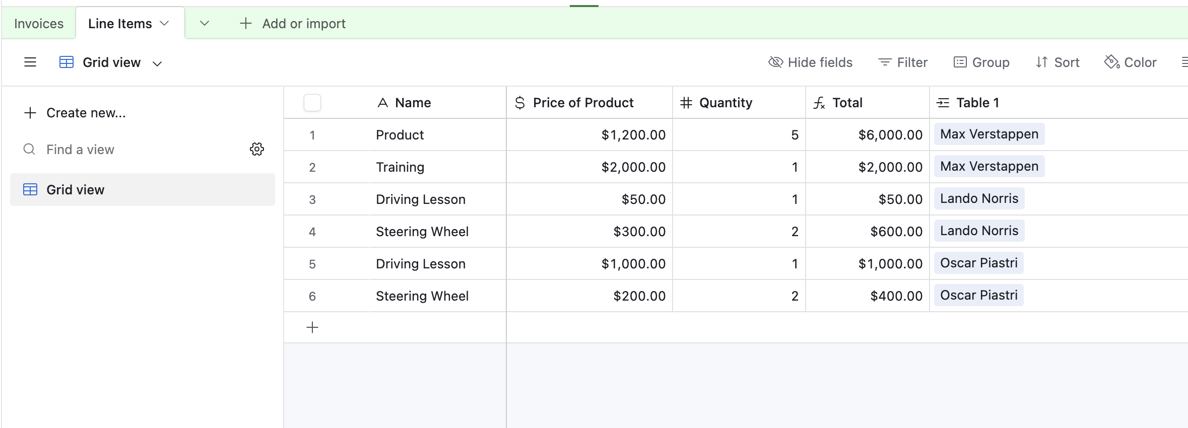Screen dimensions: 1188x428
Task: Select Grid view in the sidebar
Action: pos(76,190)
